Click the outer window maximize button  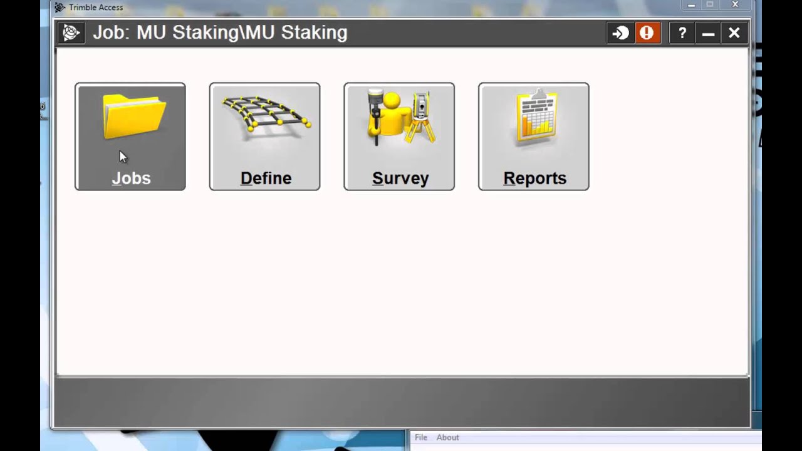(x=710, y=5)
